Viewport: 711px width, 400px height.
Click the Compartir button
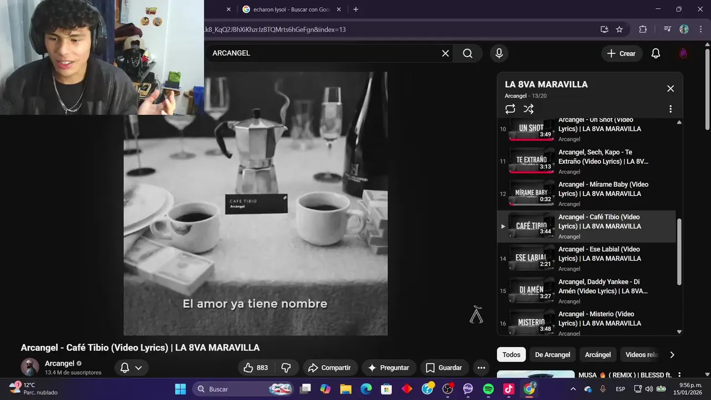tap(329, 368)
